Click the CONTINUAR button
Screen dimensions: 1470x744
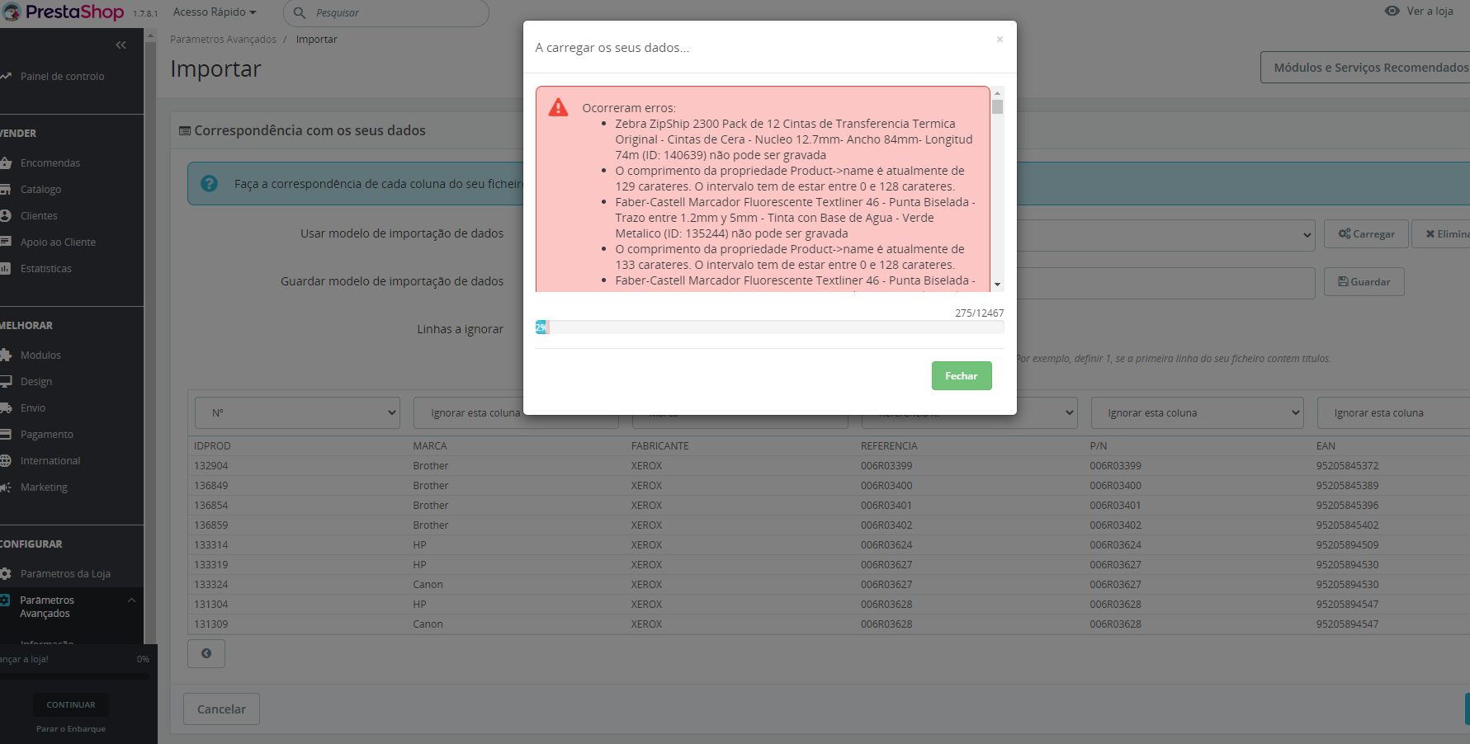tap(71, 705)
